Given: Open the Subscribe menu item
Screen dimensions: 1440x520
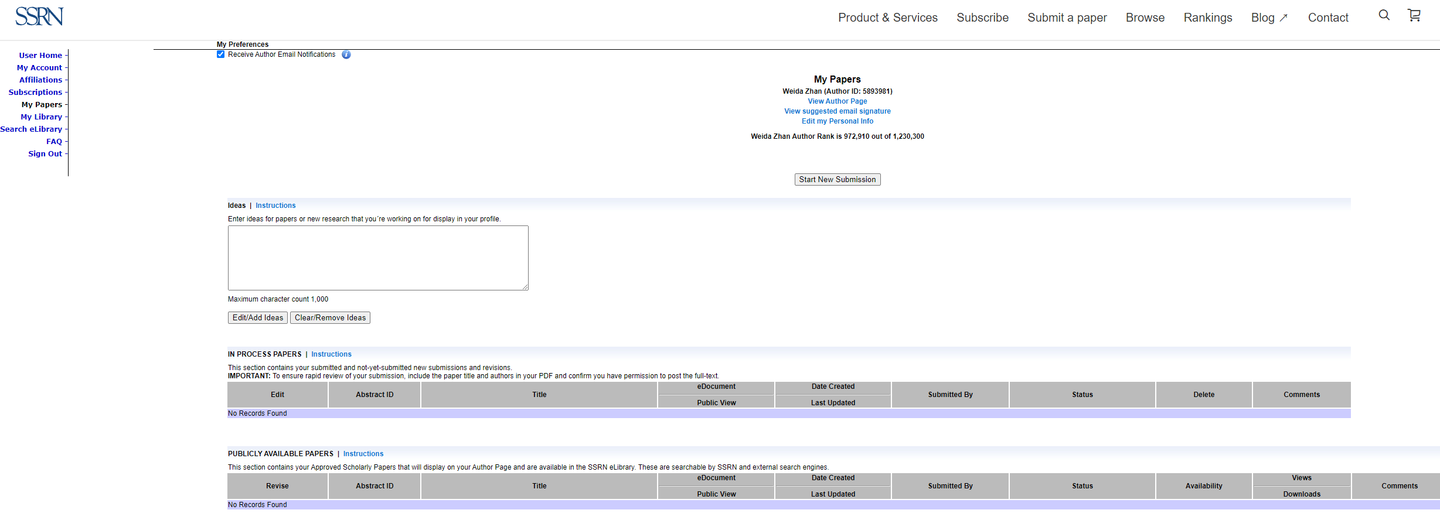Looking at the screenshot, I should pyautogui.click(x=983, y=18).
